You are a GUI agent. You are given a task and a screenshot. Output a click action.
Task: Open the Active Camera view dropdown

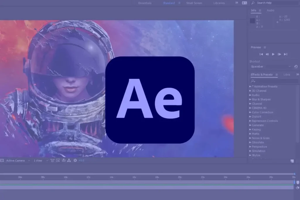18,160
